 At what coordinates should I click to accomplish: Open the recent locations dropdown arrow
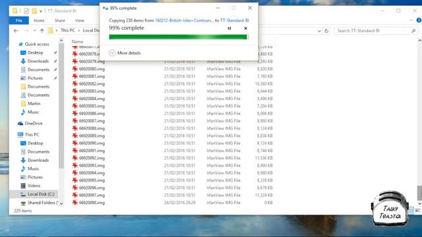tap(34, 31)
